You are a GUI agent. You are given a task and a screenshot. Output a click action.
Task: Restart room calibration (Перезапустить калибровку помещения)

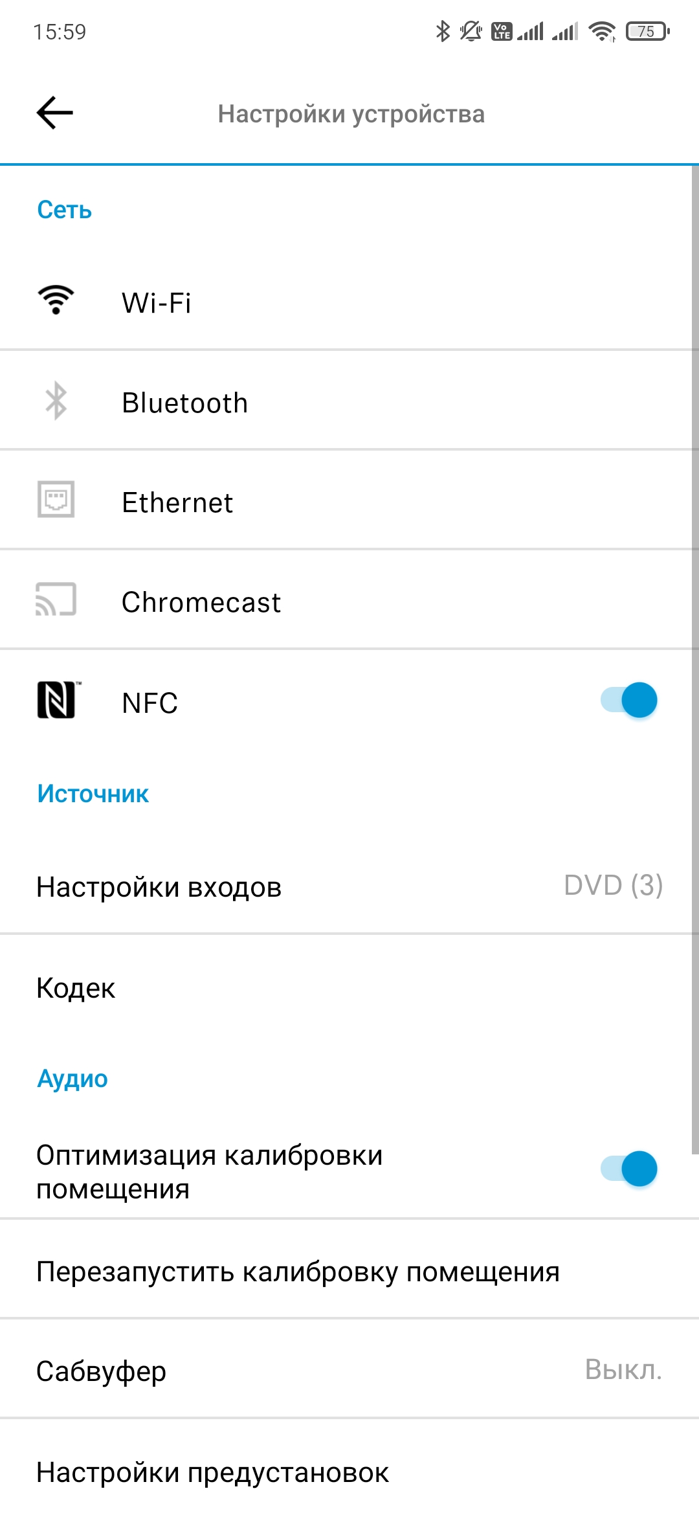click(298, 1272)
